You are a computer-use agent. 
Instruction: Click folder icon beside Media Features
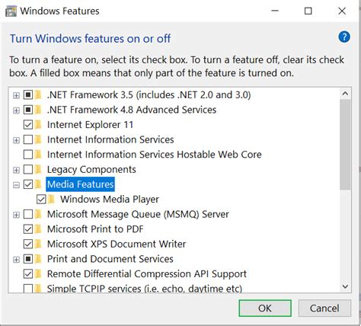pyautogui.click(x=38, y=184)
